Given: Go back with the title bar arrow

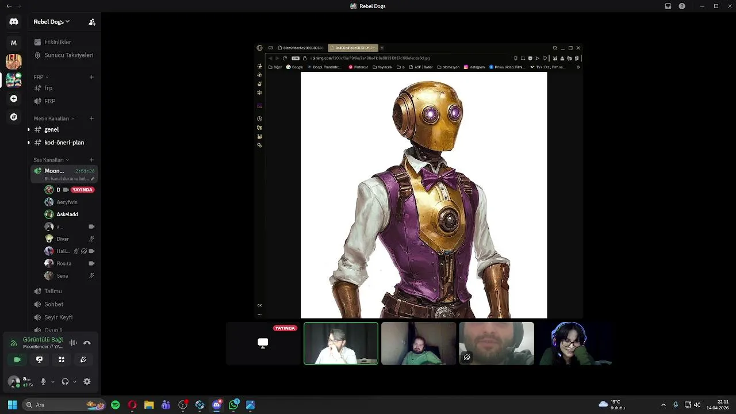Looking at the screenshot, I should coord(9,6).
